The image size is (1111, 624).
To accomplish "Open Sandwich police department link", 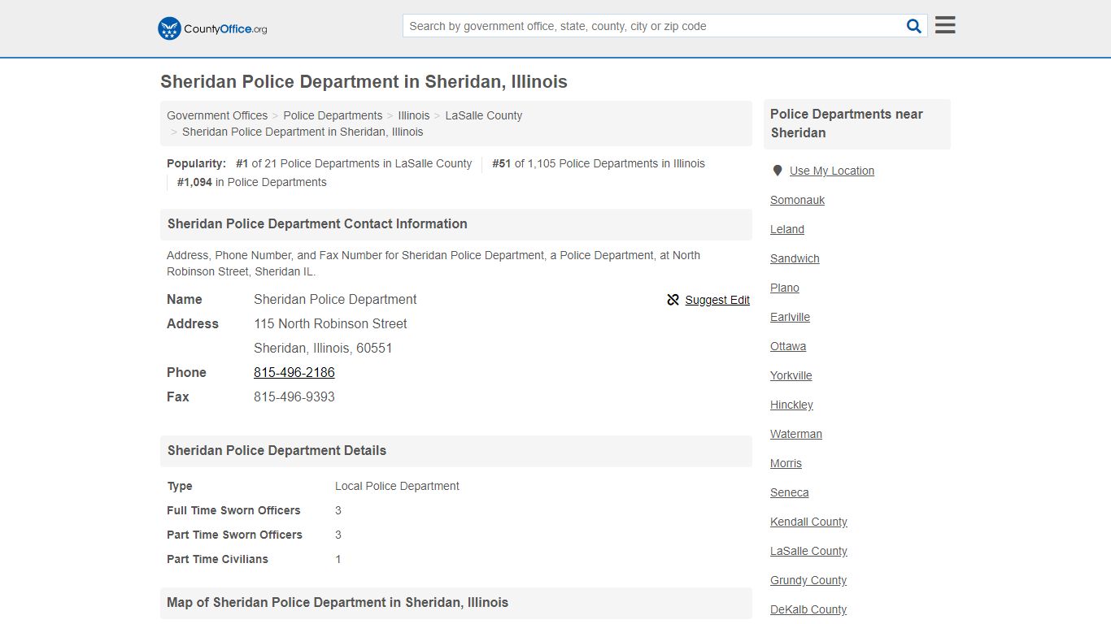I will (x=795, y=258).
